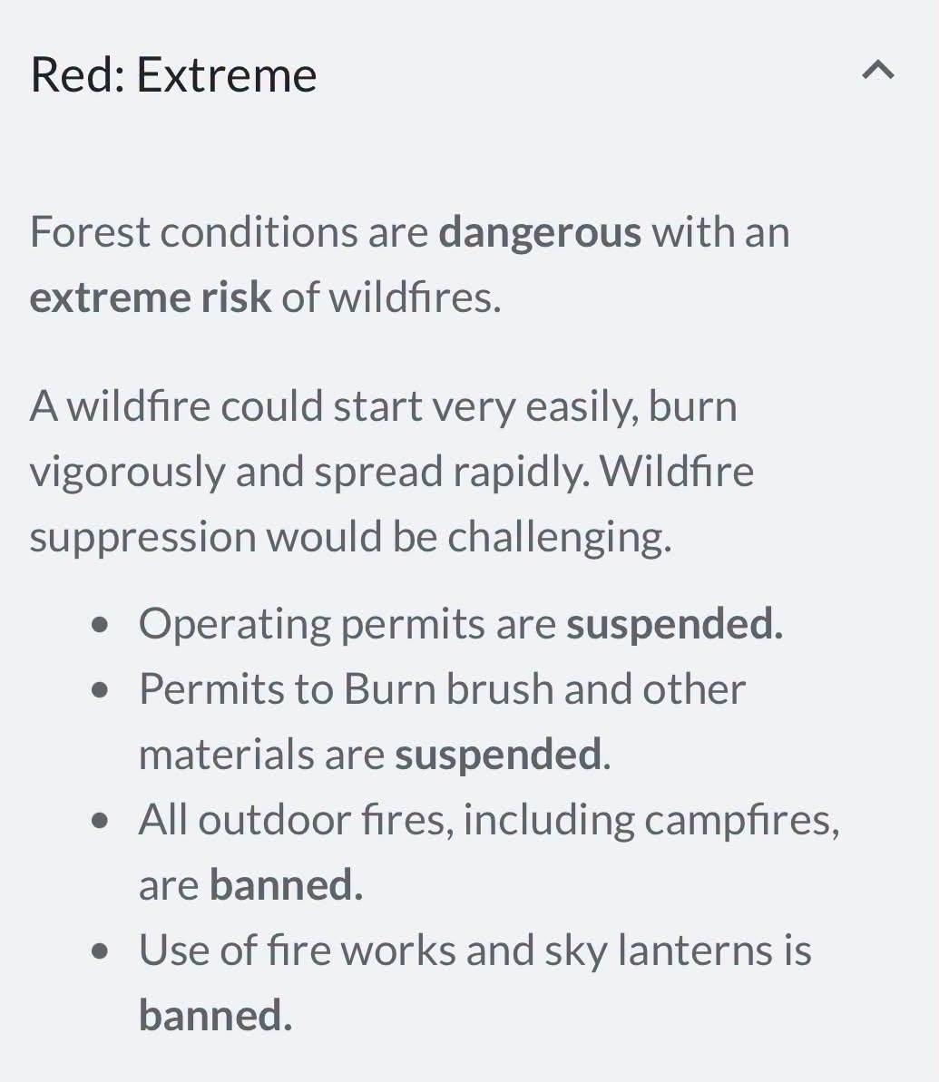
Task: Click bullet dot before 'Use of fire works'
Action: coord(100,951)
